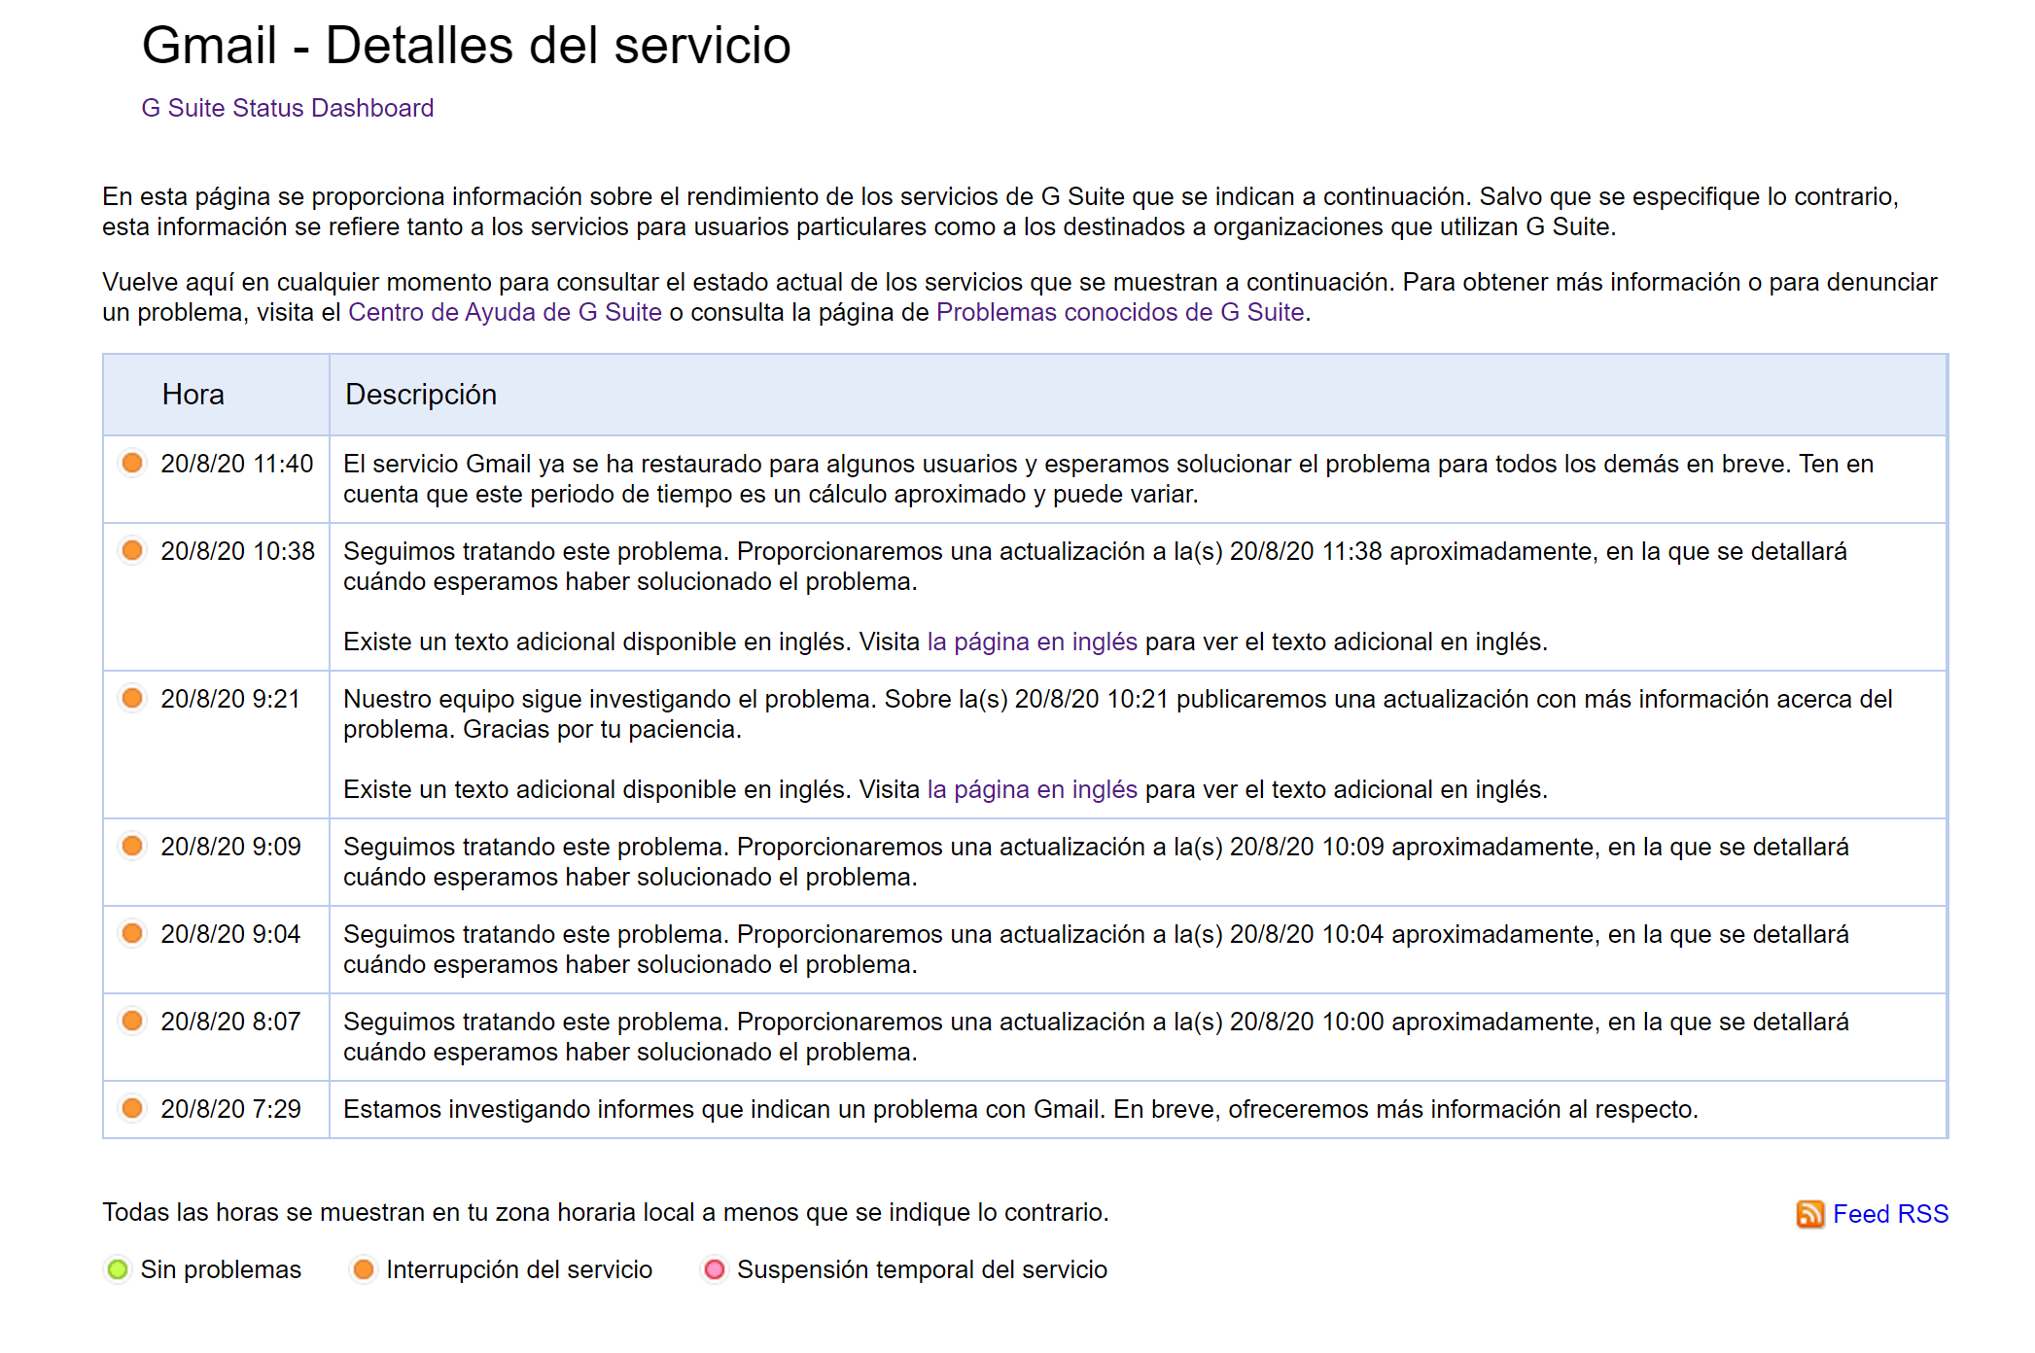Click orange status dot for 20/8/20 9:04
The width and height of the screenshot is (2035, 1353).
click(132, 933)
